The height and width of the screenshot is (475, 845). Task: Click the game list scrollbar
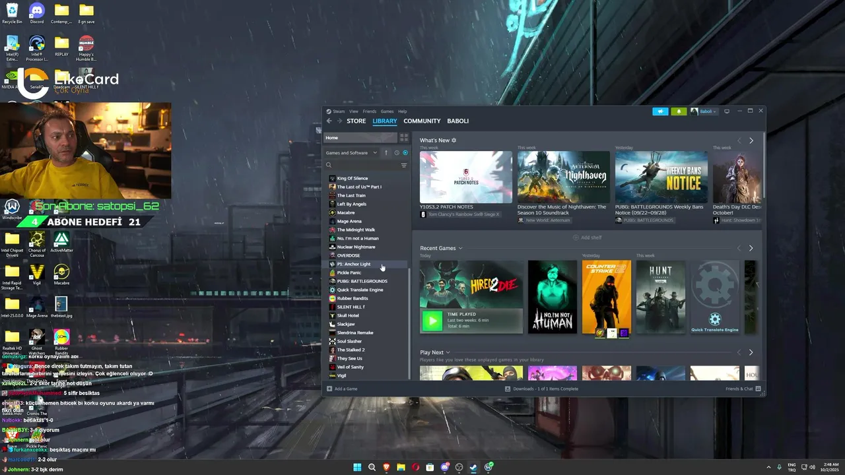click(409, 322)
